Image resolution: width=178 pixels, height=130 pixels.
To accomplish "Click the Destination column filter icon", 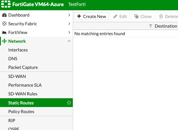I will coord(151,26).
